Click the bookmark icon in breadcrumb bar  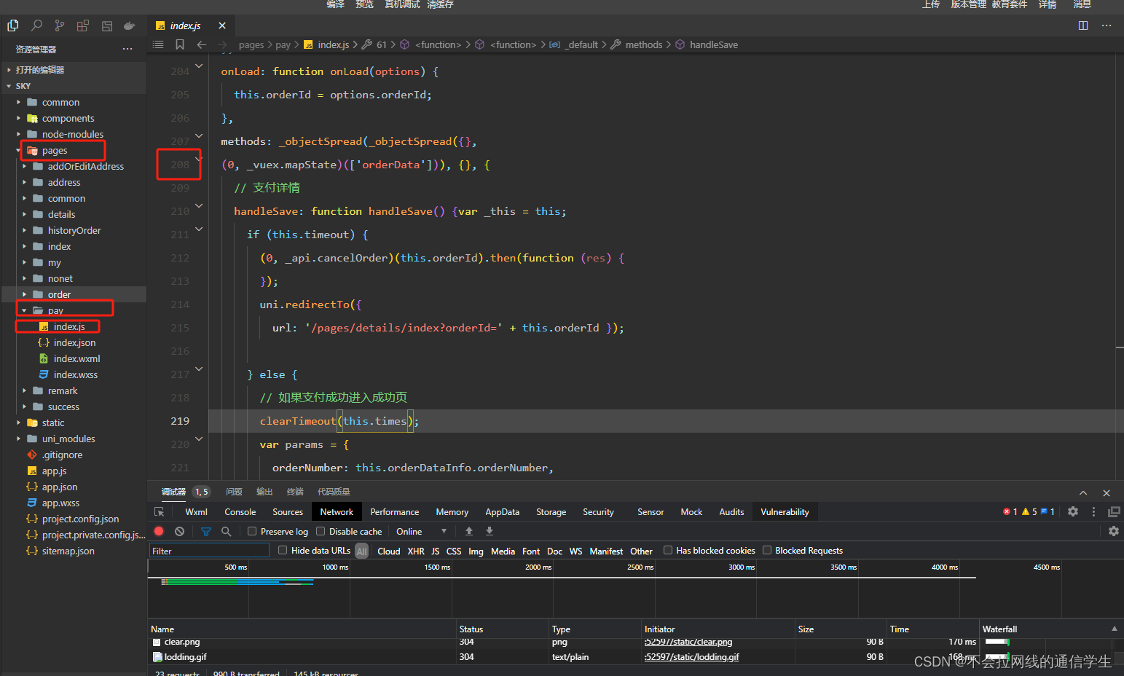click(180, 44)
